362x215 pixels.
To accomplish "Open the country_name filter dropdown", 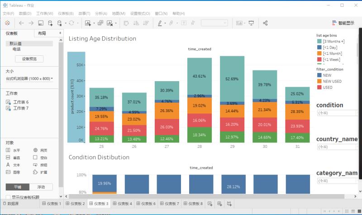I will pos(337,147).
